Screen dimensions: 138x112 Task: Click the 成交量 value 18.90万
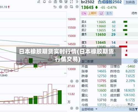pyautogui.click(x=129, y=91)
